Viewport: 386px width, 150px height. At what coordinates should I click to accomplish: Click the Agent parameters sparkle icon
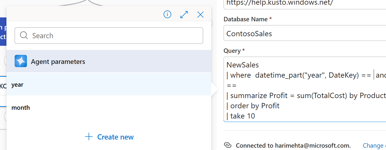pos(21,61)
